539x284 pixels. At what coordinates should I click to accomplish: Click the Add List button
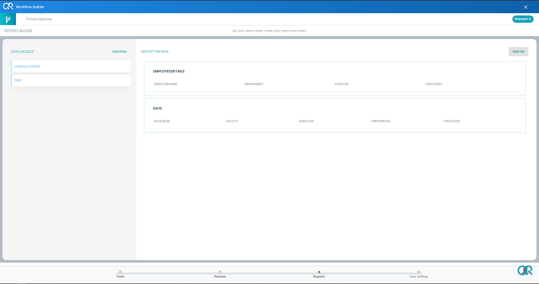518,51
